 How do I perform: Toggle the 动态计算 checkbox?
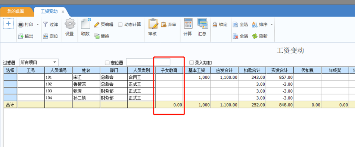tap(120, 24)
